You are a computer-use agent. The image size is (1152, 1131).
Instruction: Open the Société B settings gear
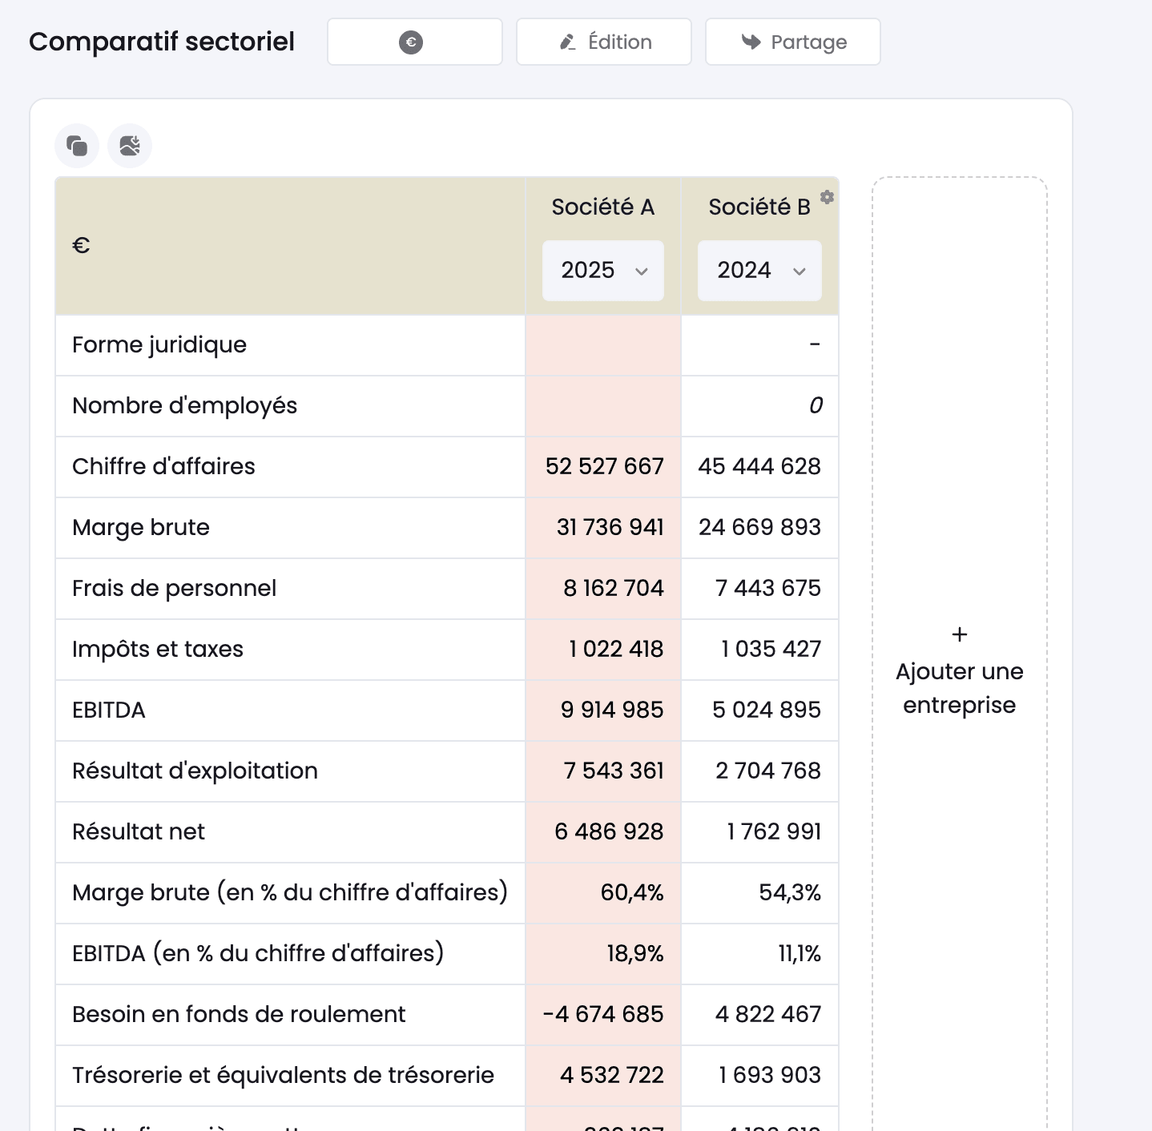coord(827,197)
